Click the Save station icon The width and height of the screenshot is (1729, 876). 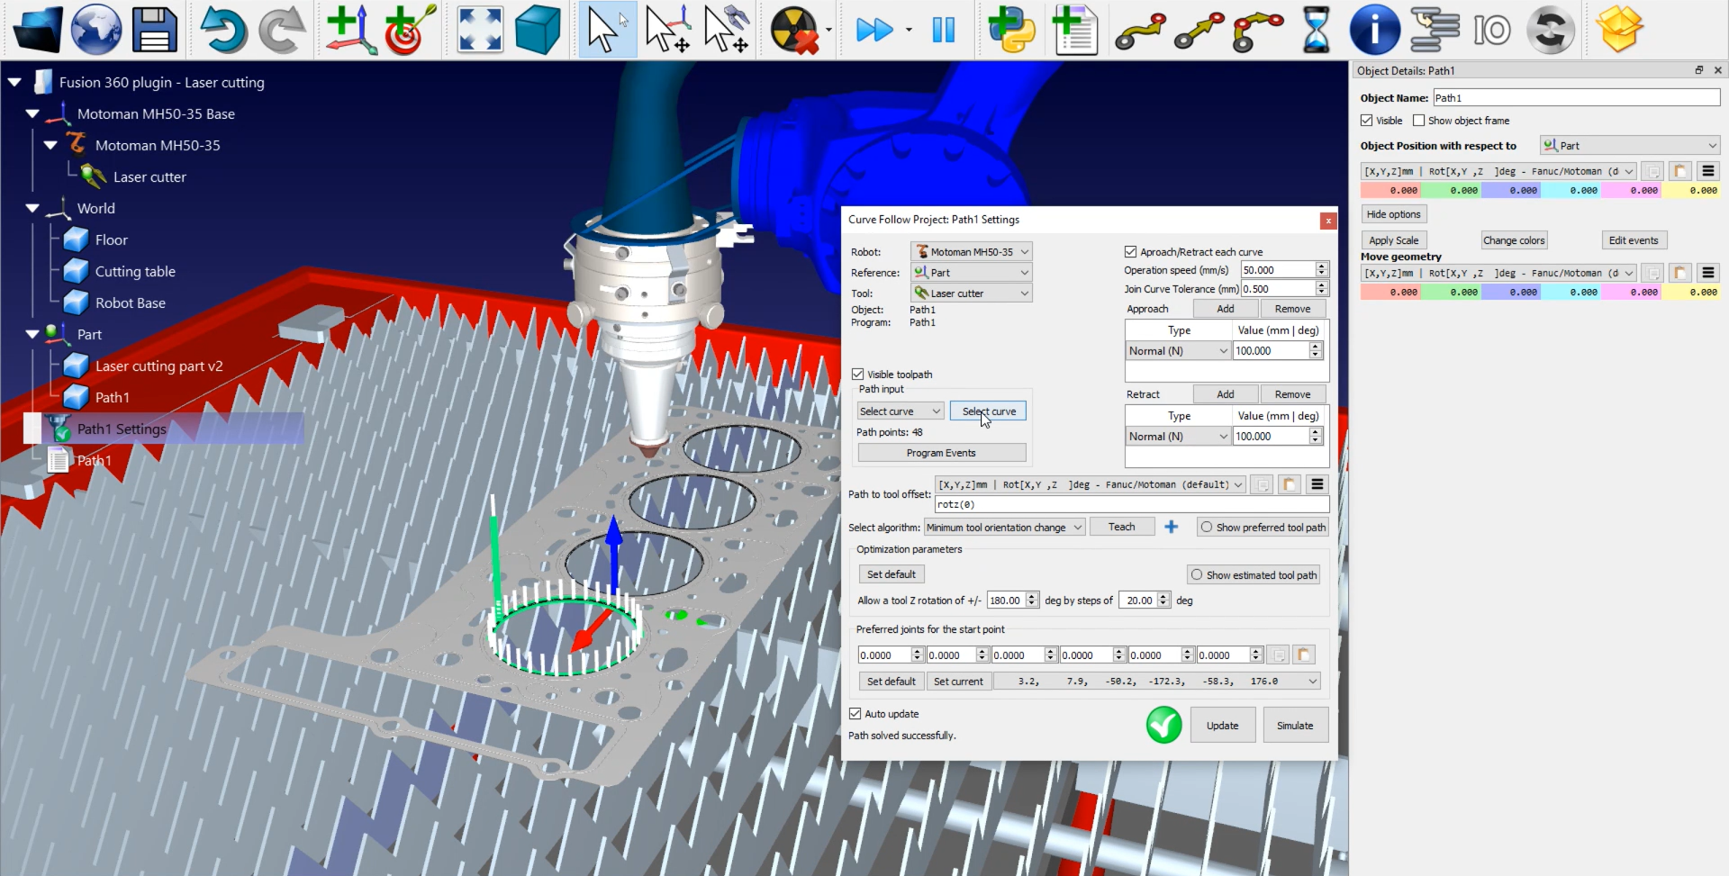point(155,30)
